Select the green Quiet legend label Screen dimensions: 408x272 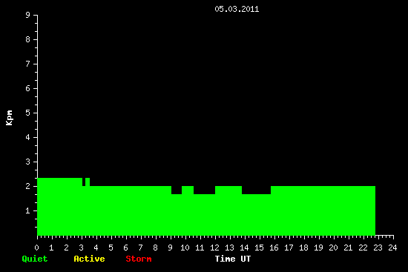pos(35,259)
